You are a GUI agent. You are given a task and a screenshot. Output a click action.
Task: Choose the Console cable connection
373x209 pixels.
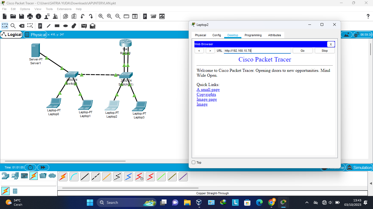pos(74,177)
